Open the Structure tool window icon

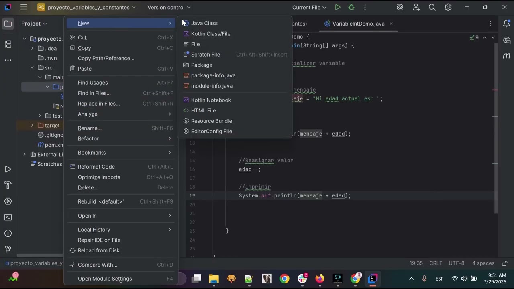pos(8,44)
